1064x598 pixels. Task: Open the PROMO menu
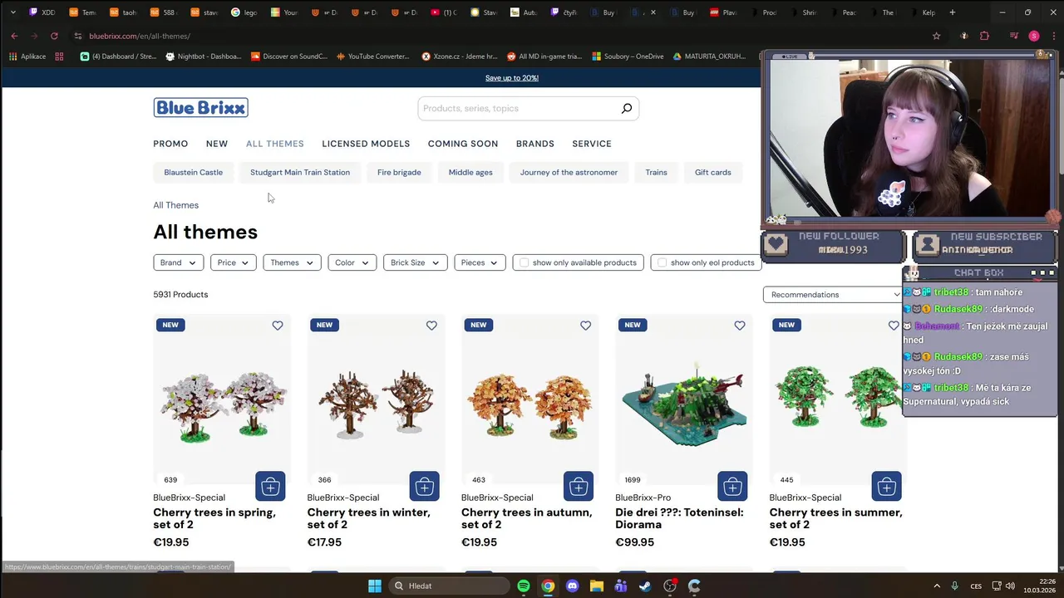pos(170,144)
